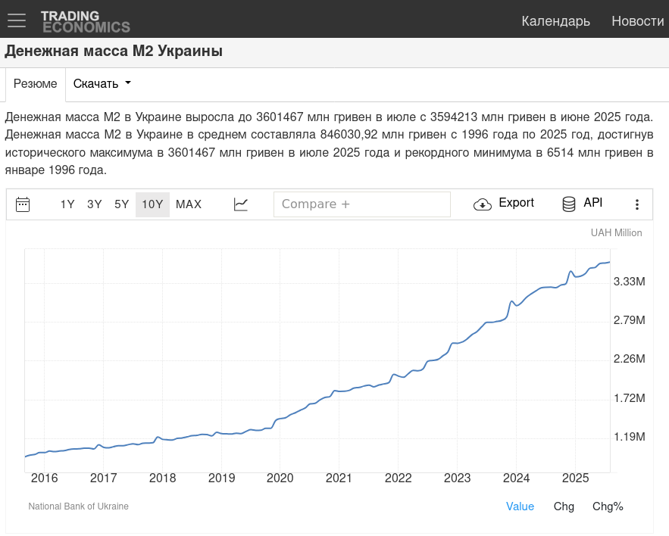Show chart as Value
The image size is (669, 536).
pos(520,506)
